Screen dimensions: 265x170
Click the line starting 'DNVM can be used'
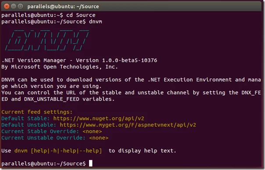(x=131, y=80)
